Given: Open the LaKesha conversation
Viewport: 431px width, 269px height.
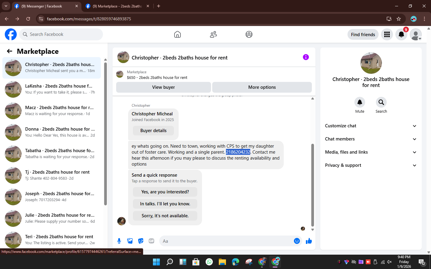Looking at the screenshot, I should click(x=51, y=89).
